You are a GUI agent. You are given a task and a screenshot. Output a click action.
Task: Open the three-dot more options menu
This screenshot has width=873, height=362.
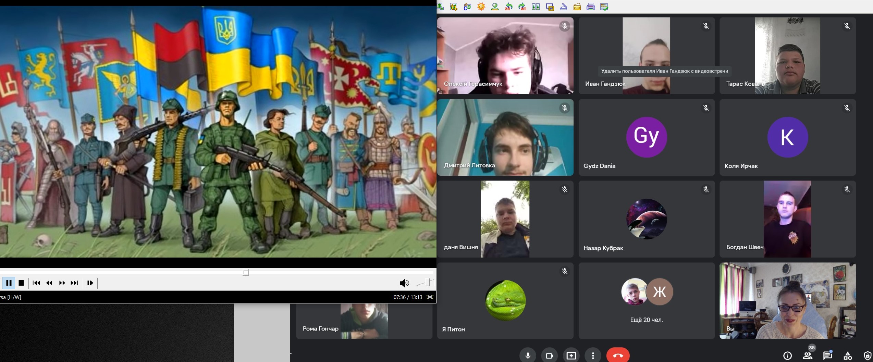[593, 356]
